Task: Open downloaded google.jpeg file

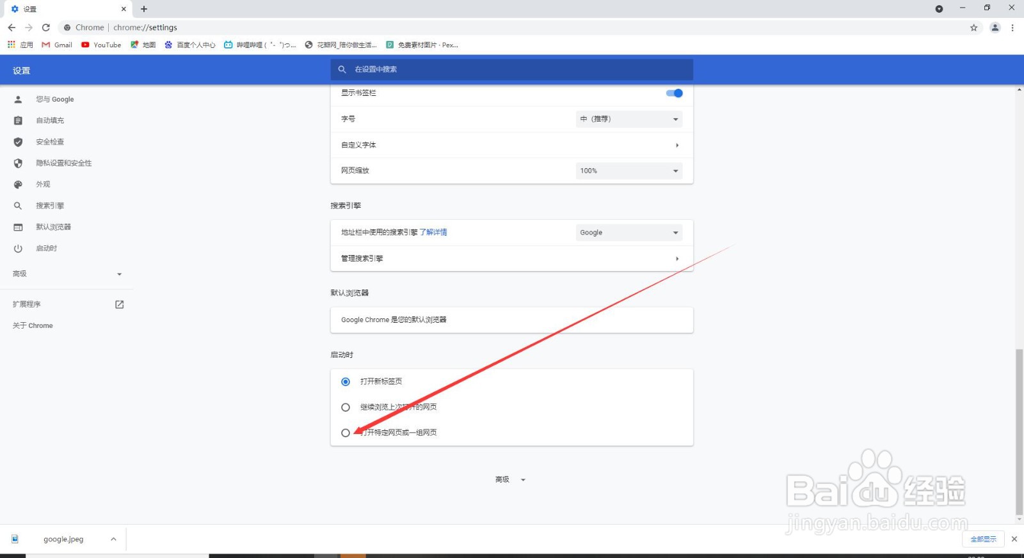Action: (x=63, y=539)
